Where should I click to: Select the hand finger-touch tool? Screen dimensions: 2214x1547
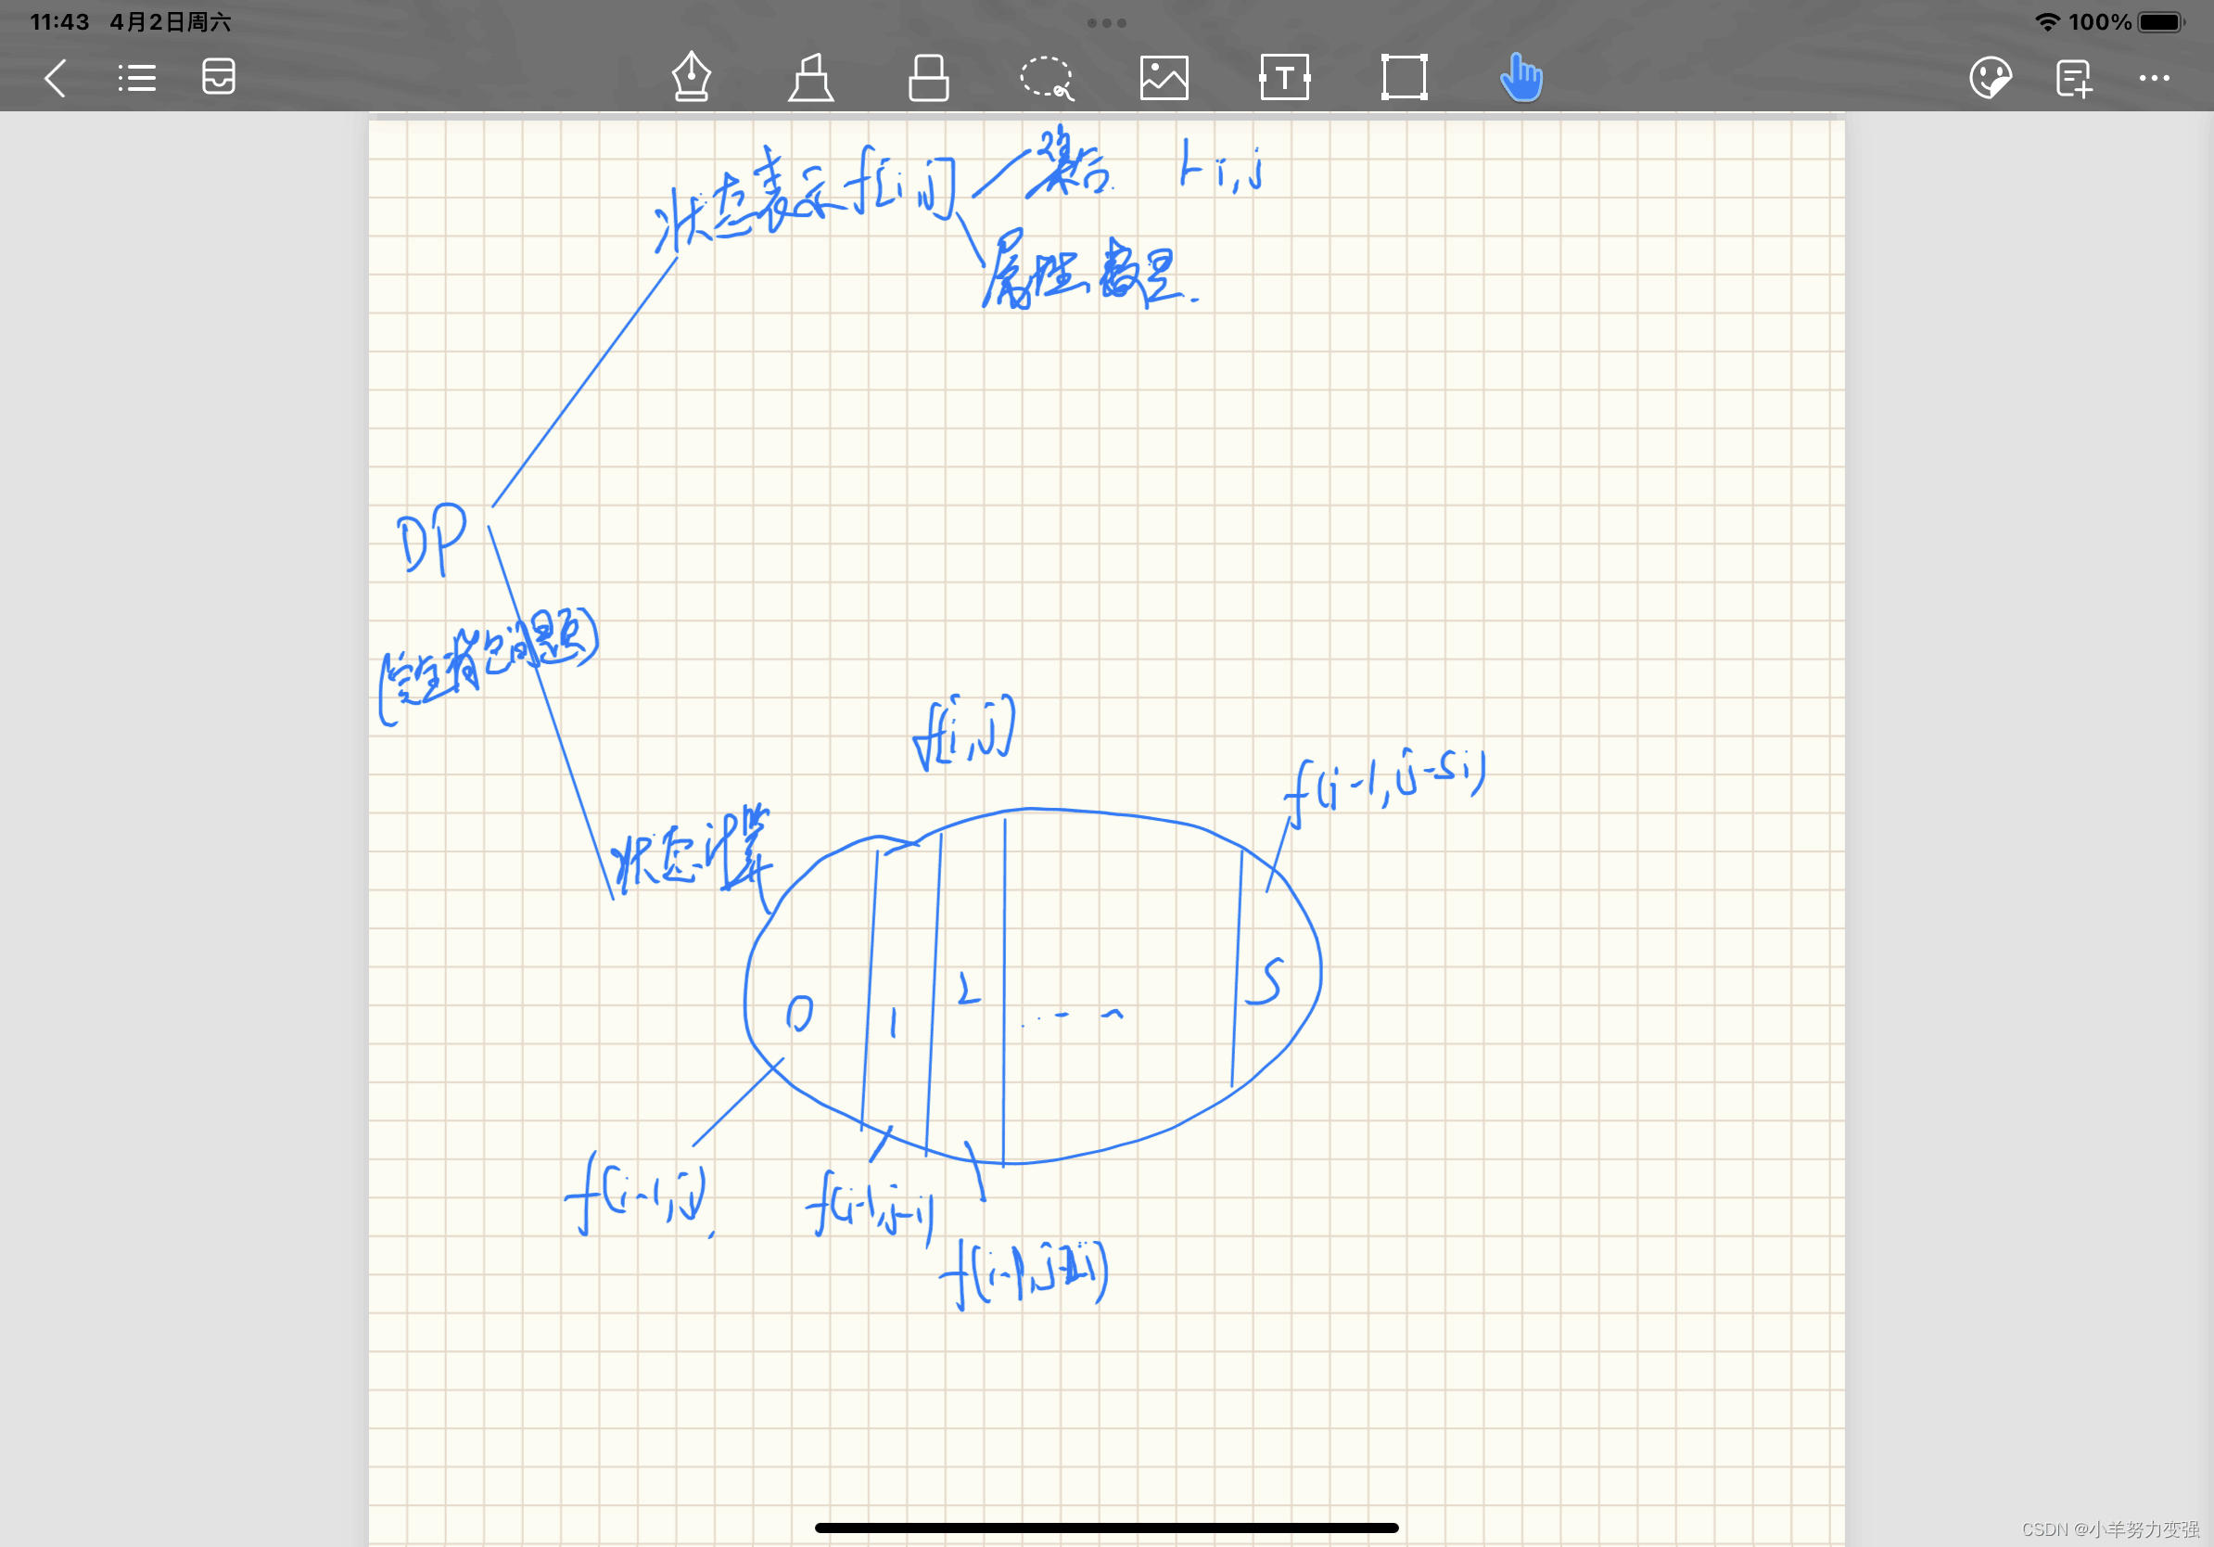pos(1521,77)
